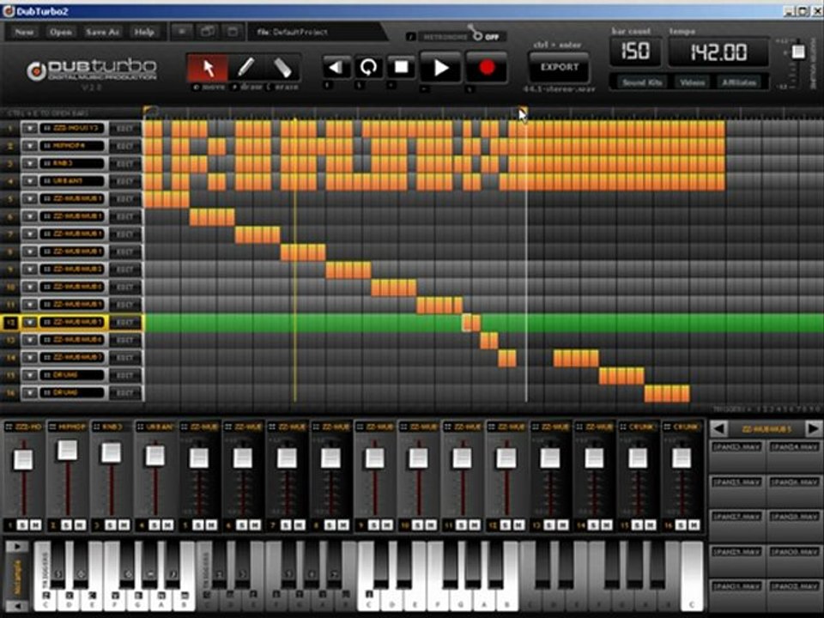Open the Affiliates tab
This screenshot has height=618, width=824.
(x=739, y=82)
